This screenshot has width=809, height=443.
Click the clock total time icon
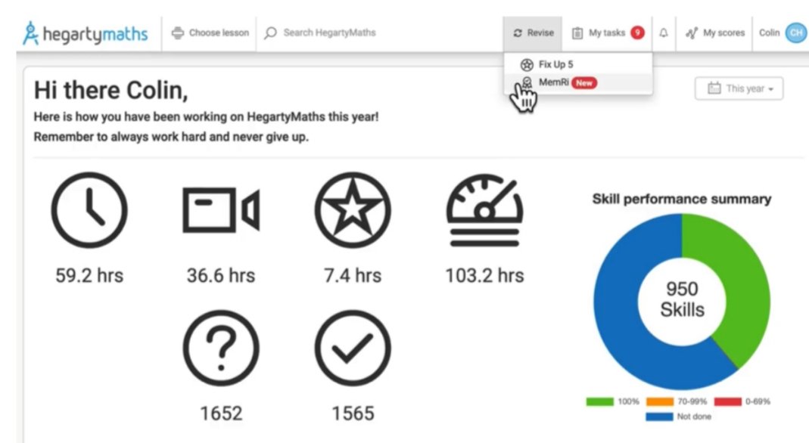tap(89, 210)
